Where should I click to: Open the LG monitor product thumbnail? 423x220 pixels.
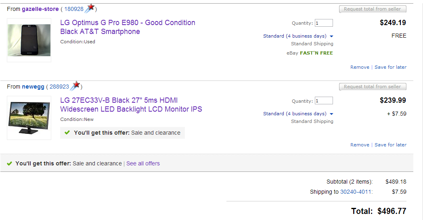click(x=29, y=118)
